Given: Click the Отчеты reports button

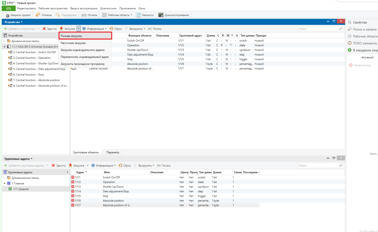Looking at the screenshot, I should [x=89, y=15].
